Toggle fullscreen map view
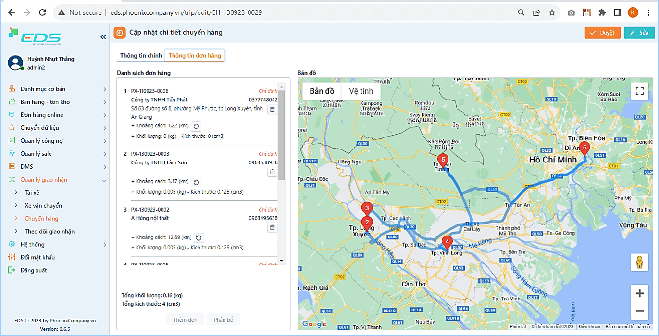 (x=639, y=91)
